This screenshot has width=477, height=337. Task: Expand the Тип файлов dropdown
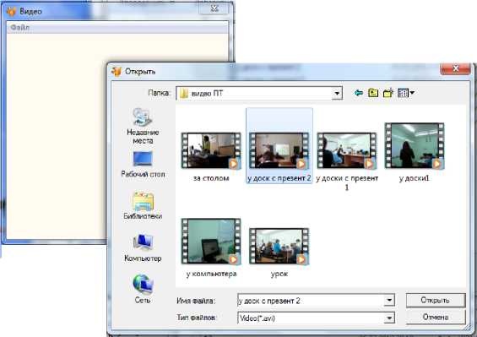(389, 318)
